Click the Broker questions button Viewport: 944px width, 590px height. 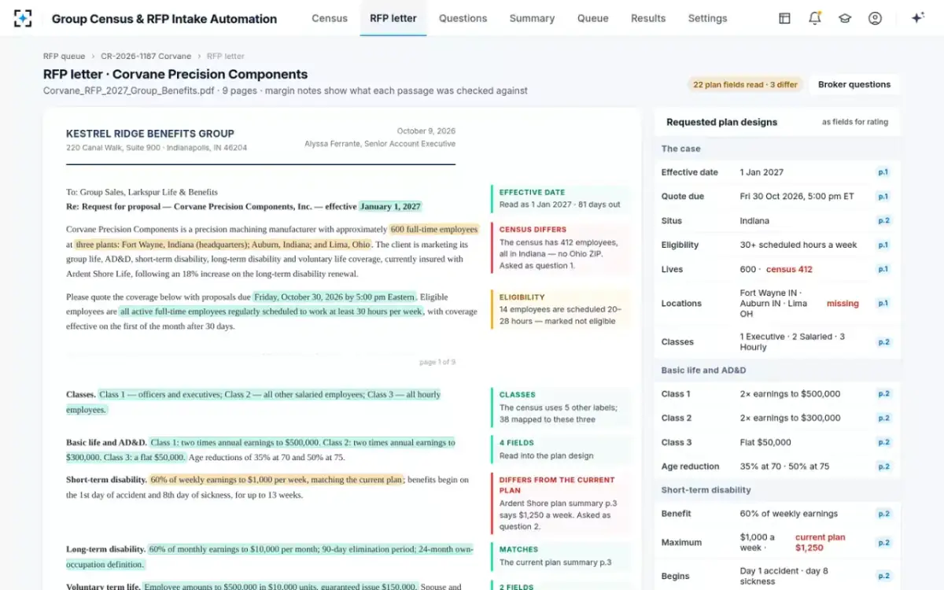854,84
